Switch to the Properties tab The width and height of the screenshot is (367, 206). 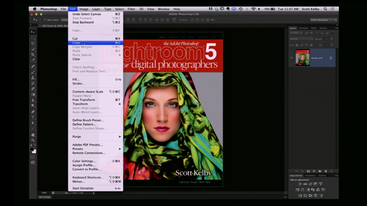310,176
